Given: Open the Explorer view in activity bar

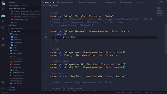Looking at the screenshot, I should 3,3.
